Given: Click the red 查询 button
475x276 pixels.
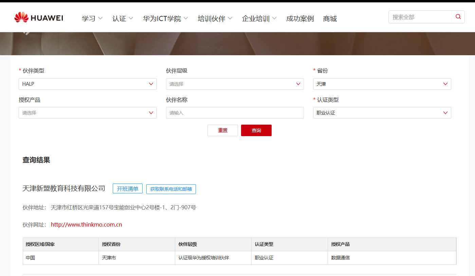Looking at the screenshot, I should 256,130.
